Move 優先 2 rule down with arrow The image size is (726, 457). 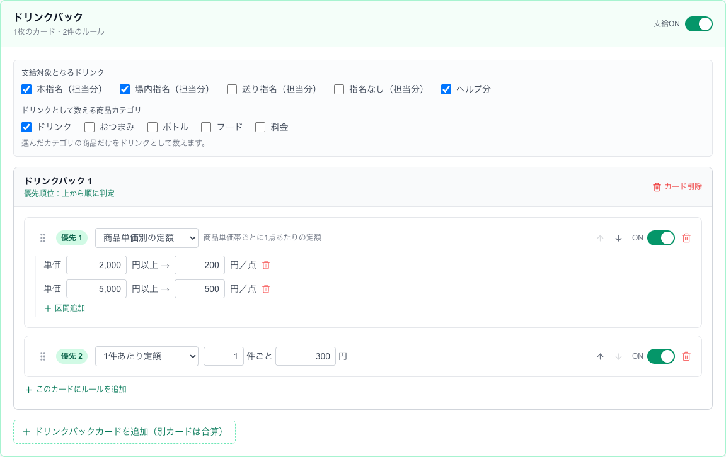point(619,357)
